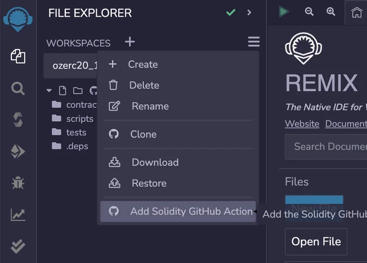Open the Debugger bug icon
Screen dimensions: 367x263
[x=18, y=183]
